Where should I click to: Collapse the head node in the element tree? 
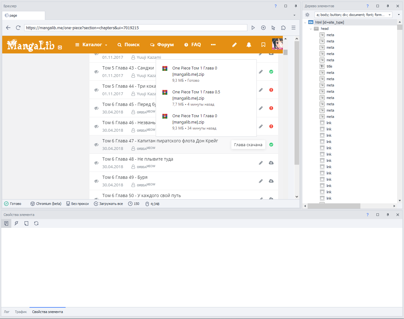[311, 29]
